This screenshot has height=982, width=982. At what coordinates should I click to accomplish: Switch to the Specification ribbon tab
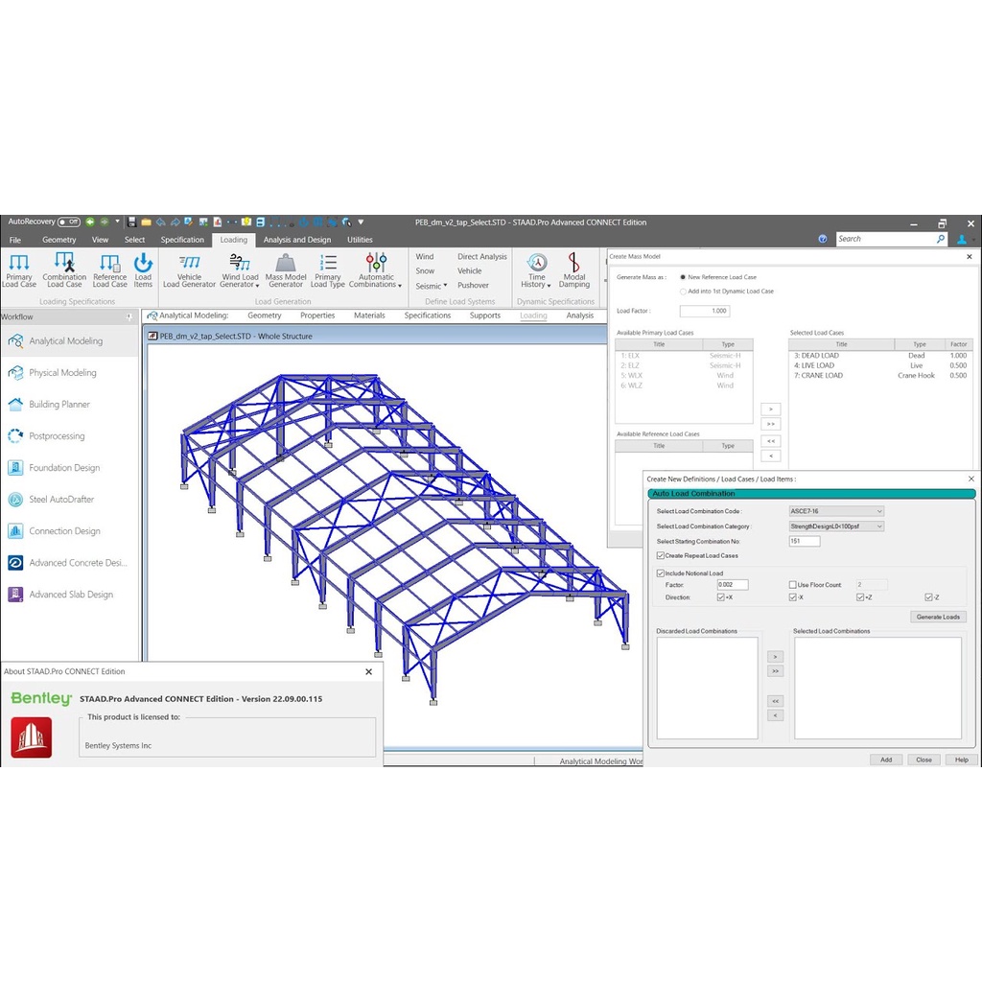point(182,240)
